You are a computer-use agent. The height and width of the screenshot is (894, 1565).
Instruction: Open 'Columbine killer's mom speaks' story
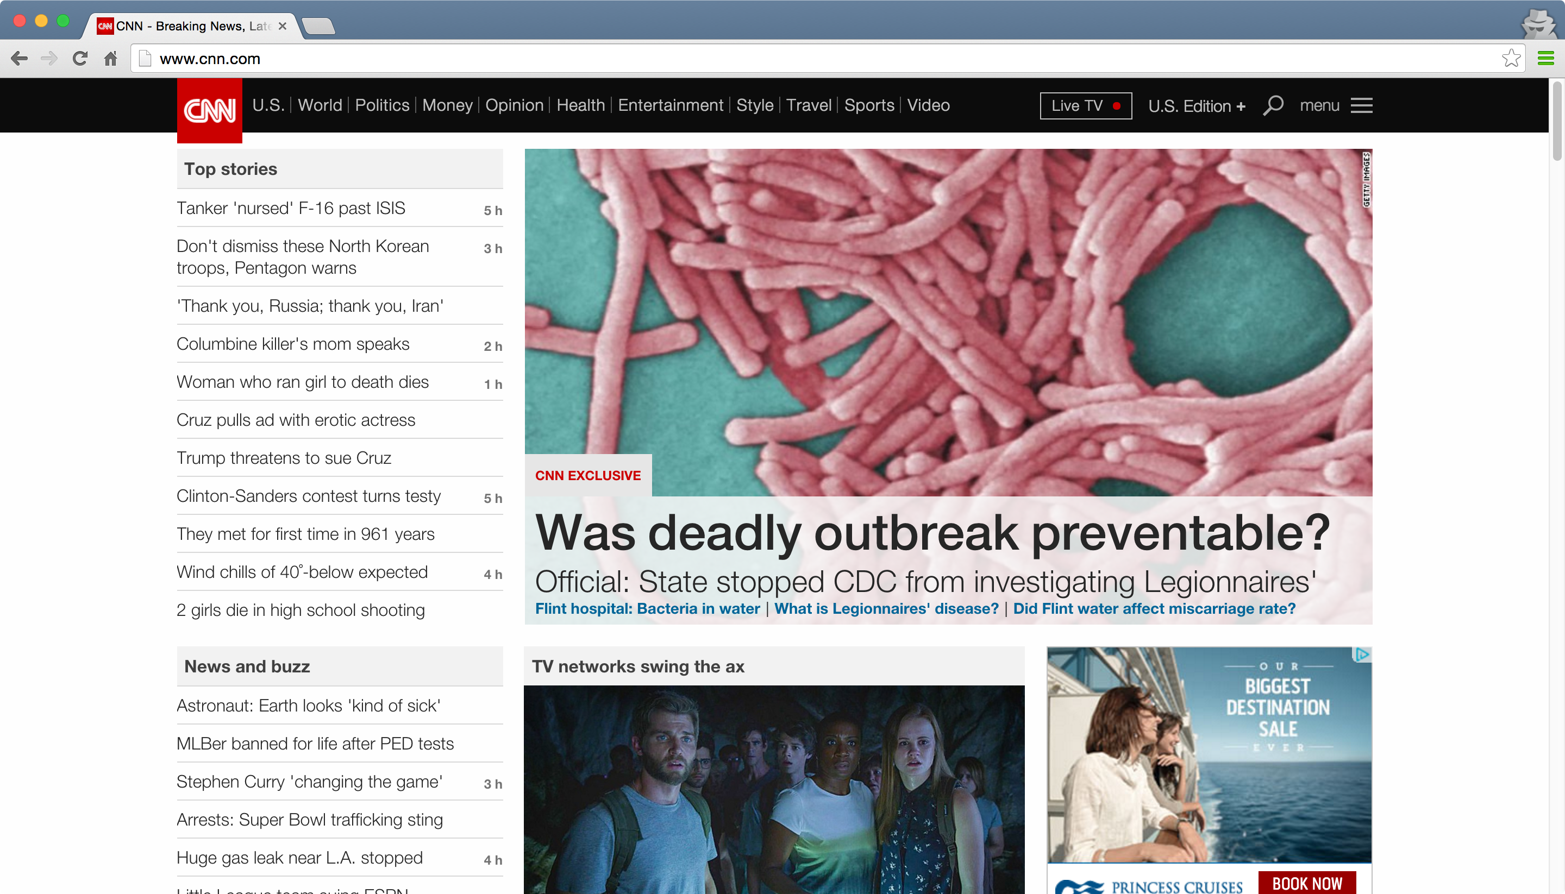(293, 344)
